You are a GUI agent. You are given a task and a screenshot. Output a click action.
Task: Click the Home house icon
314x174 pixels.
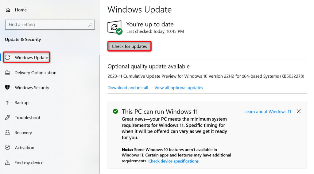8,10
